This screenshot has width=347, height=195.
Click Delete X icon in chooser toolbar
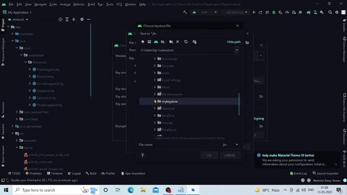(177, 42)
